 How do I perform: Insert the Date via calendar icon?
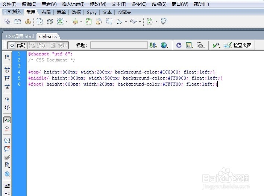pyautogui.click(x=89, y=21)
